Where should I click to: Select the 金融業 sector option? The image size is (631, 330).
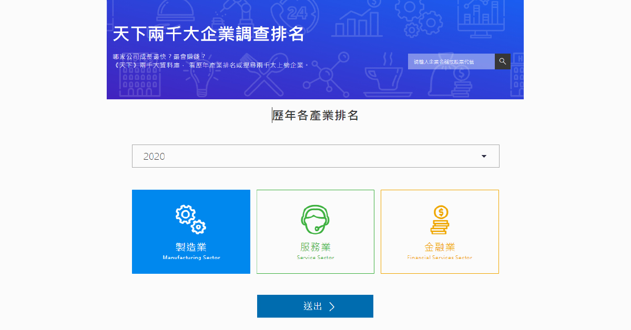(440, 246)
